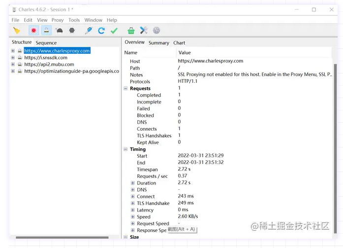Expand the Request Speed row
Image resolution: width=343 pixels, height=248 pixels.
click(x=132, y=223)
